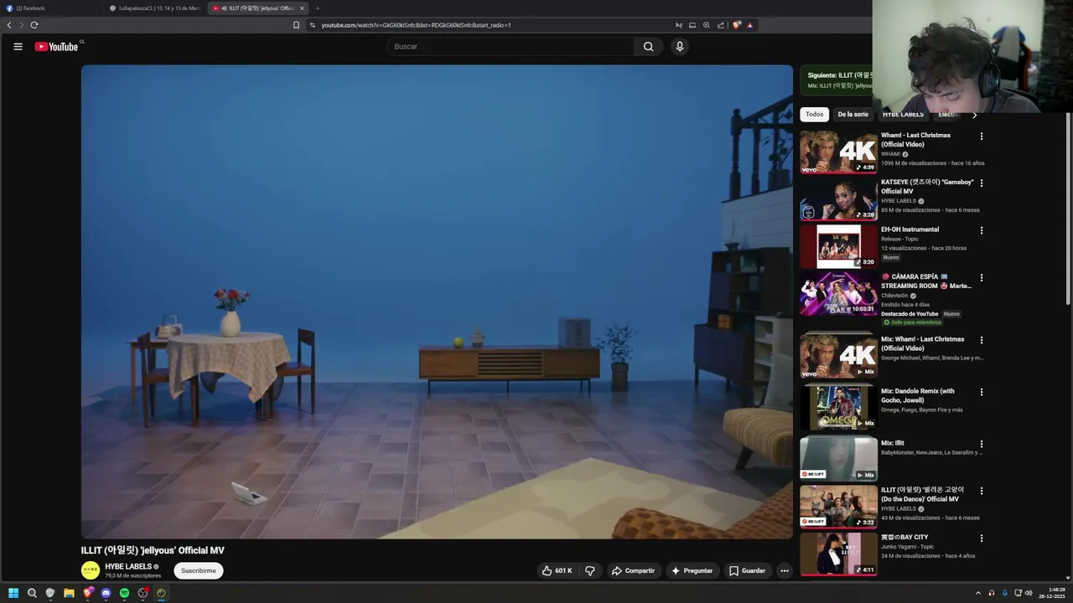Select the Todos filter chip
Image resolution: width=1073 pixels, height=603 pixels.
click(815, 114)
